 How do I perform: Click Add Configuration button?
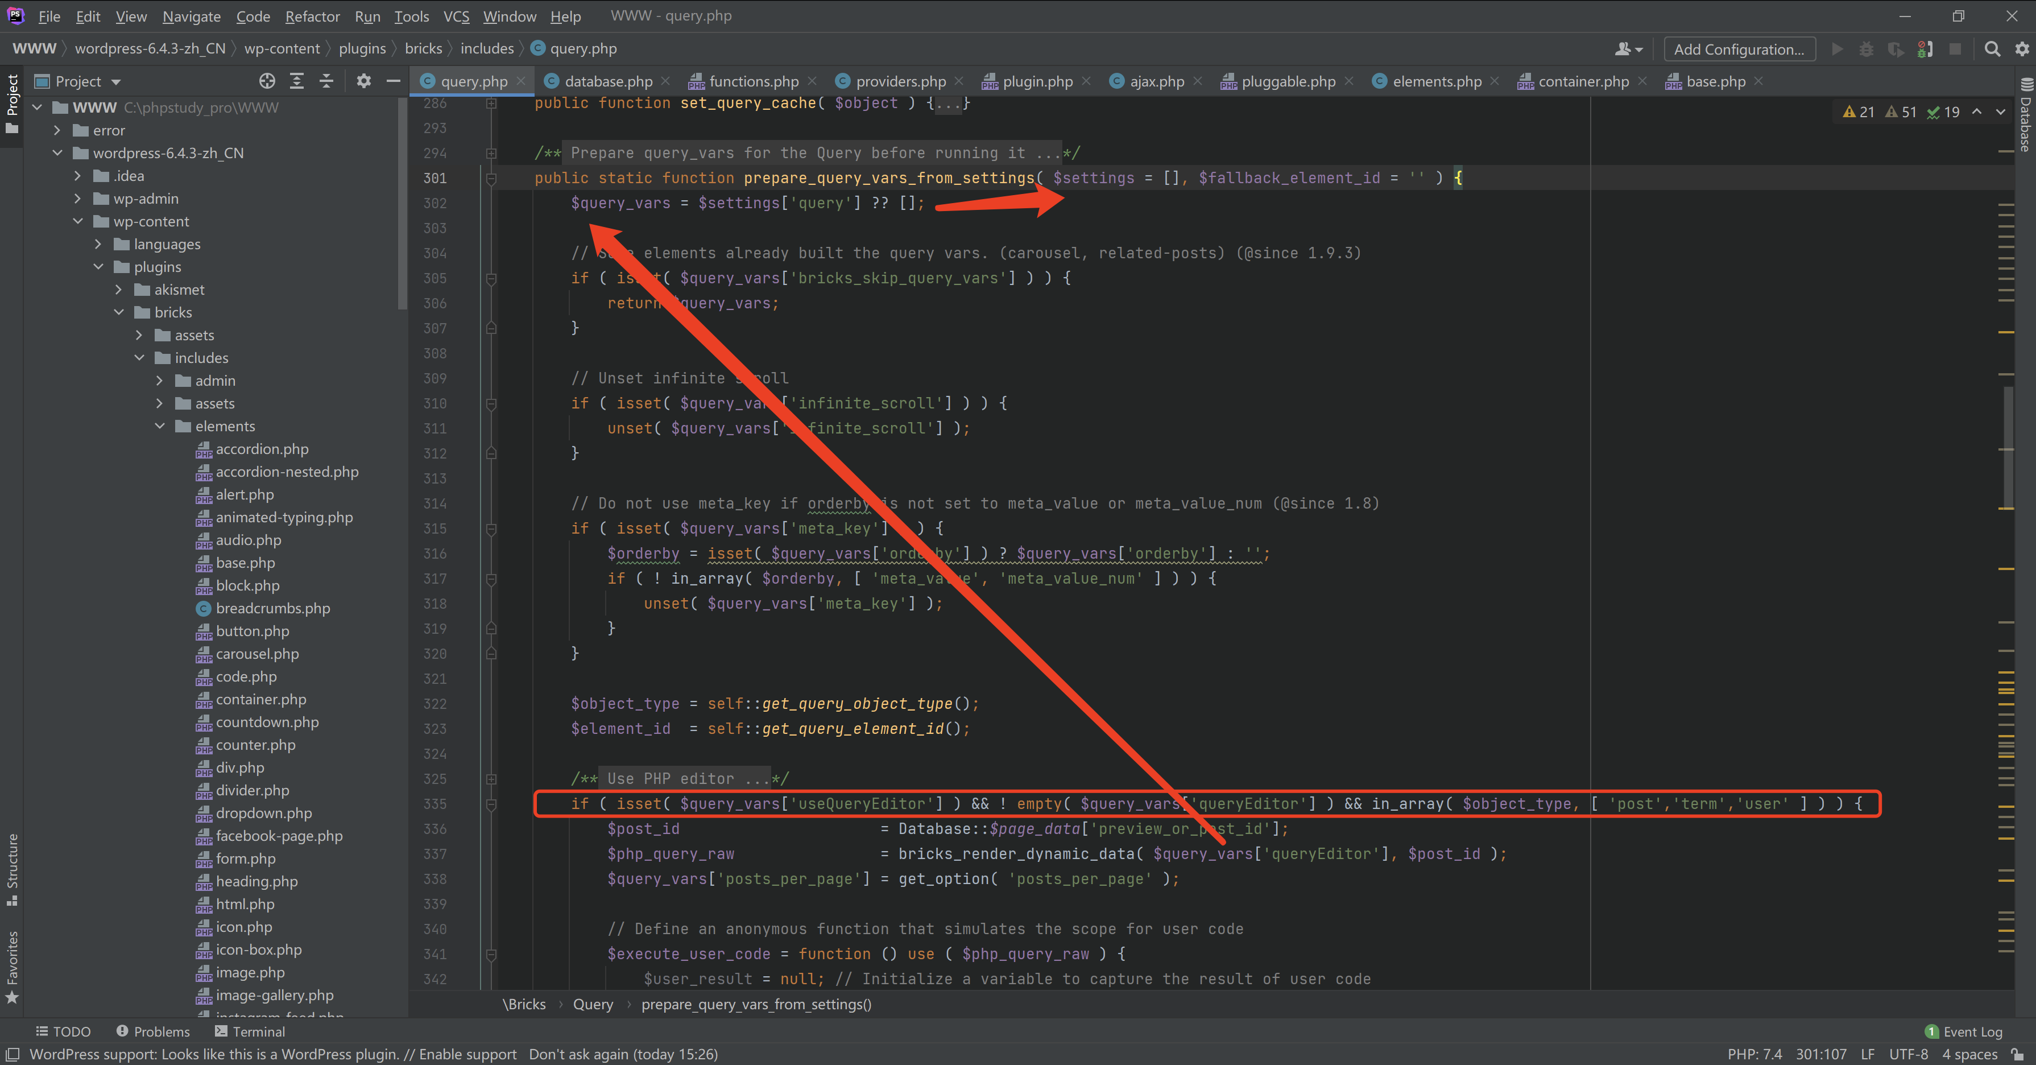(1739, 49)
